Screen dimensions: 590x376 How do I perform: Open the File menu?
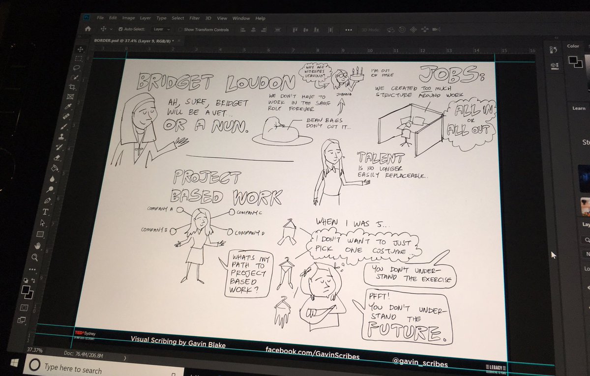[100, 18]
